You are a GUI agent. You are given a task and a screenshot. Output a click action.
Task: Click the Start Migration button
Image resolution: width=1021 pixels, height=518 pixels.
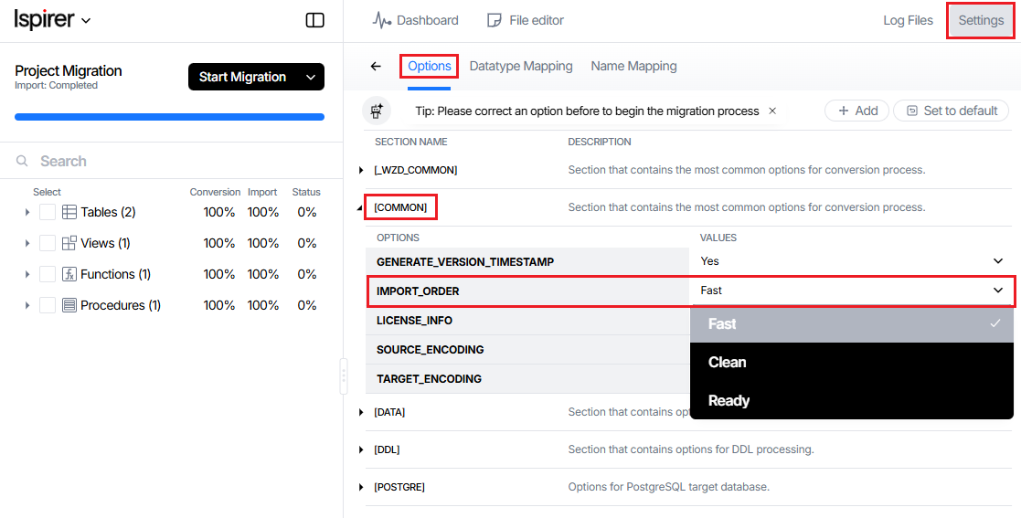tap(243, 77)
